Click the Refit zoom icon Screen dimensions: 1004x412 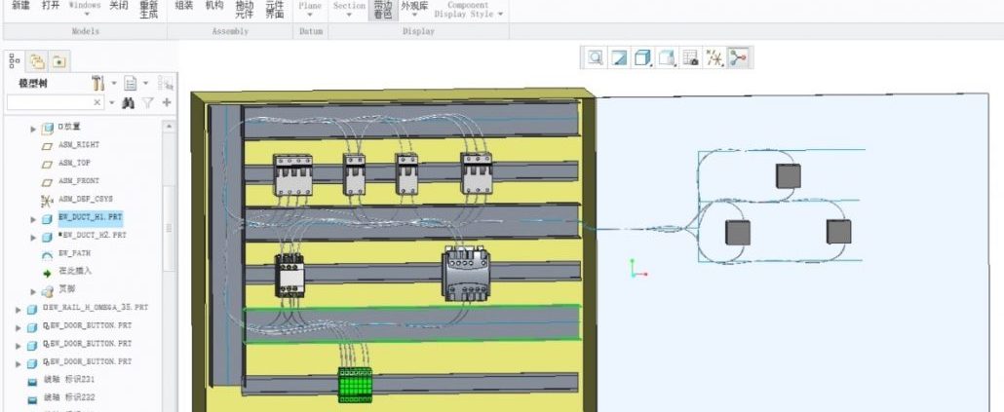(x=596, y=58)
